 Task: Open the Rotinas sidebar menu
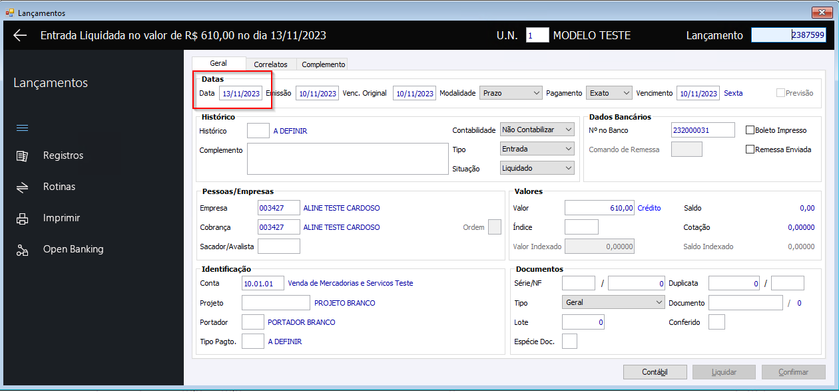pos(59,187)
